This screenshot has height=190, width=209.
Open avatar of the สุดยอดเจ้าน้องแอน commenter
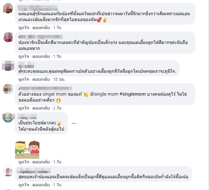[x=8, y=171]
